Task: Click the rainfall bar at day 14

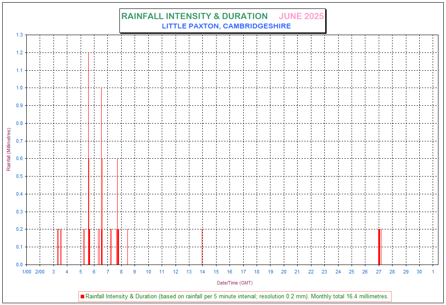Action: (202, 247)
